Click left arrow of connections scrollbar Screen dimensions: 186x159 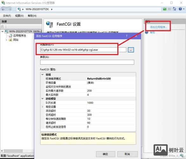[x=2, y=151]
